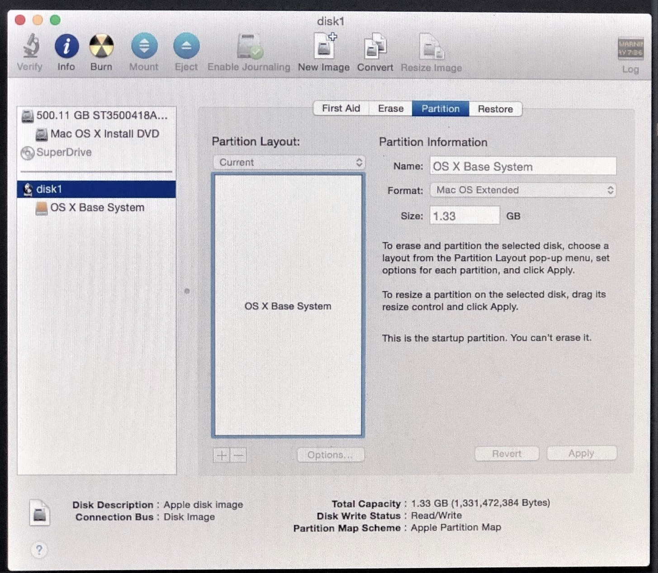Open the Partition Layout Current dropdown
Viewport: 658px width, 573px height.
289,162
